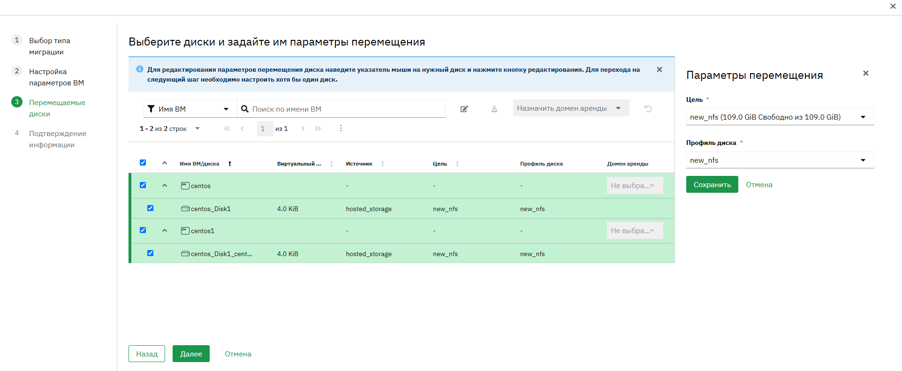Go to step Выбор типа миграции
Viewport: 902px width, 371px height.
[50, 46]
